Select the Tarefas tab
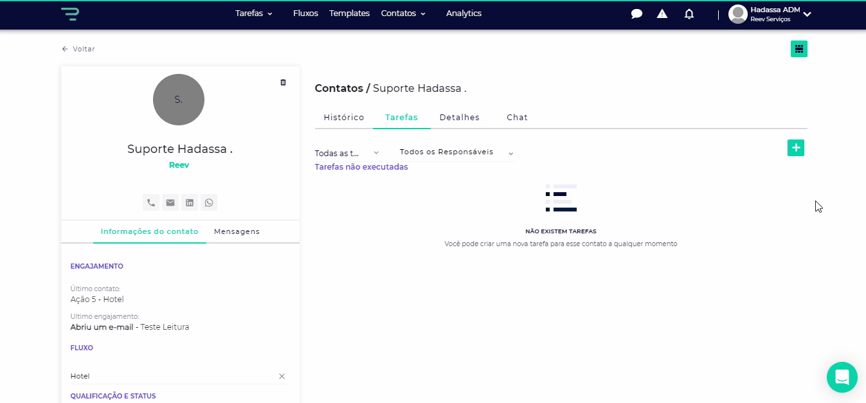Image resolution: width=866 pixels, height=403 pixels. 402,118
